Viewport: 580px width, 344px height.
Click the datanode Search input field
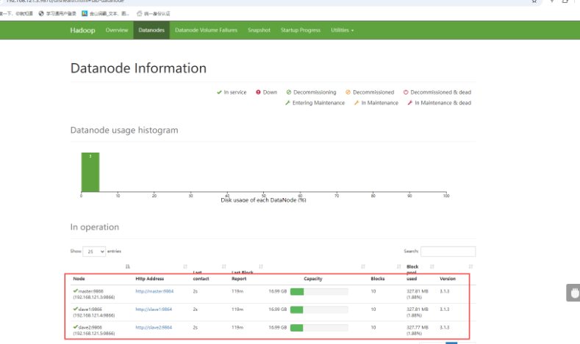coord(448,252)
